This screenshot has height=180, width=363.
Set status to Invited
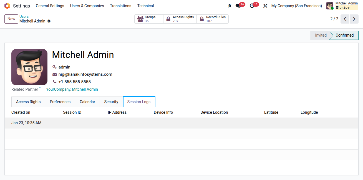click(x=321, y=35)
